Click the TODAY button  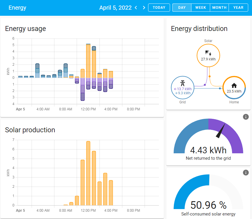pyautogui.click(x=159, y=8)
